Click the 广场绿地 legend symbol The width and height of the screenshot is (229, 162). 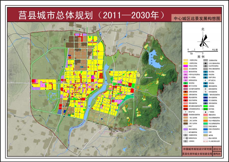click(206, 112)
